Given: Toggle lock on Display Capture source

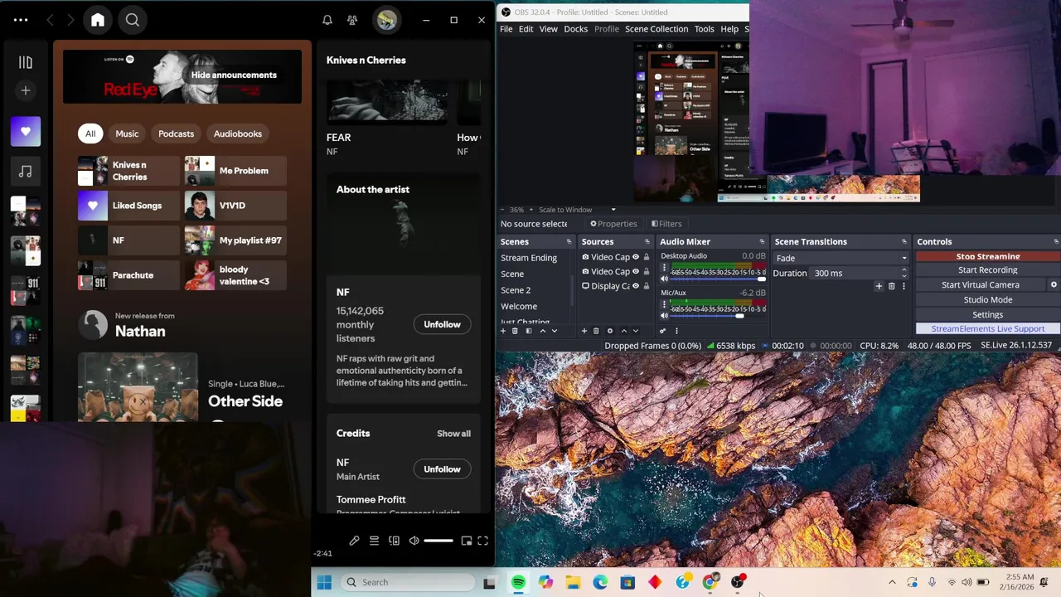Looking at the screenshot, I should pos(647,286).
